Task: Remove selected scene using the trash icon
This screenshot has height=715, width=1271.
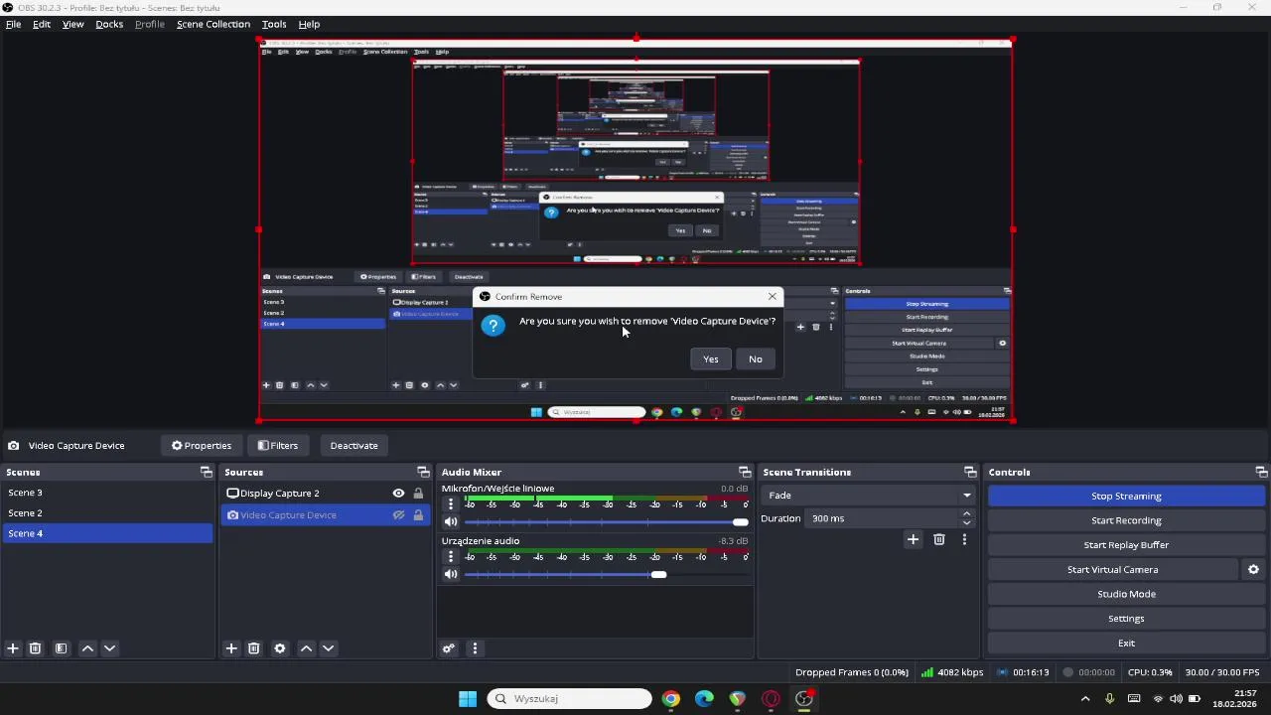Action: coord(35,648)
